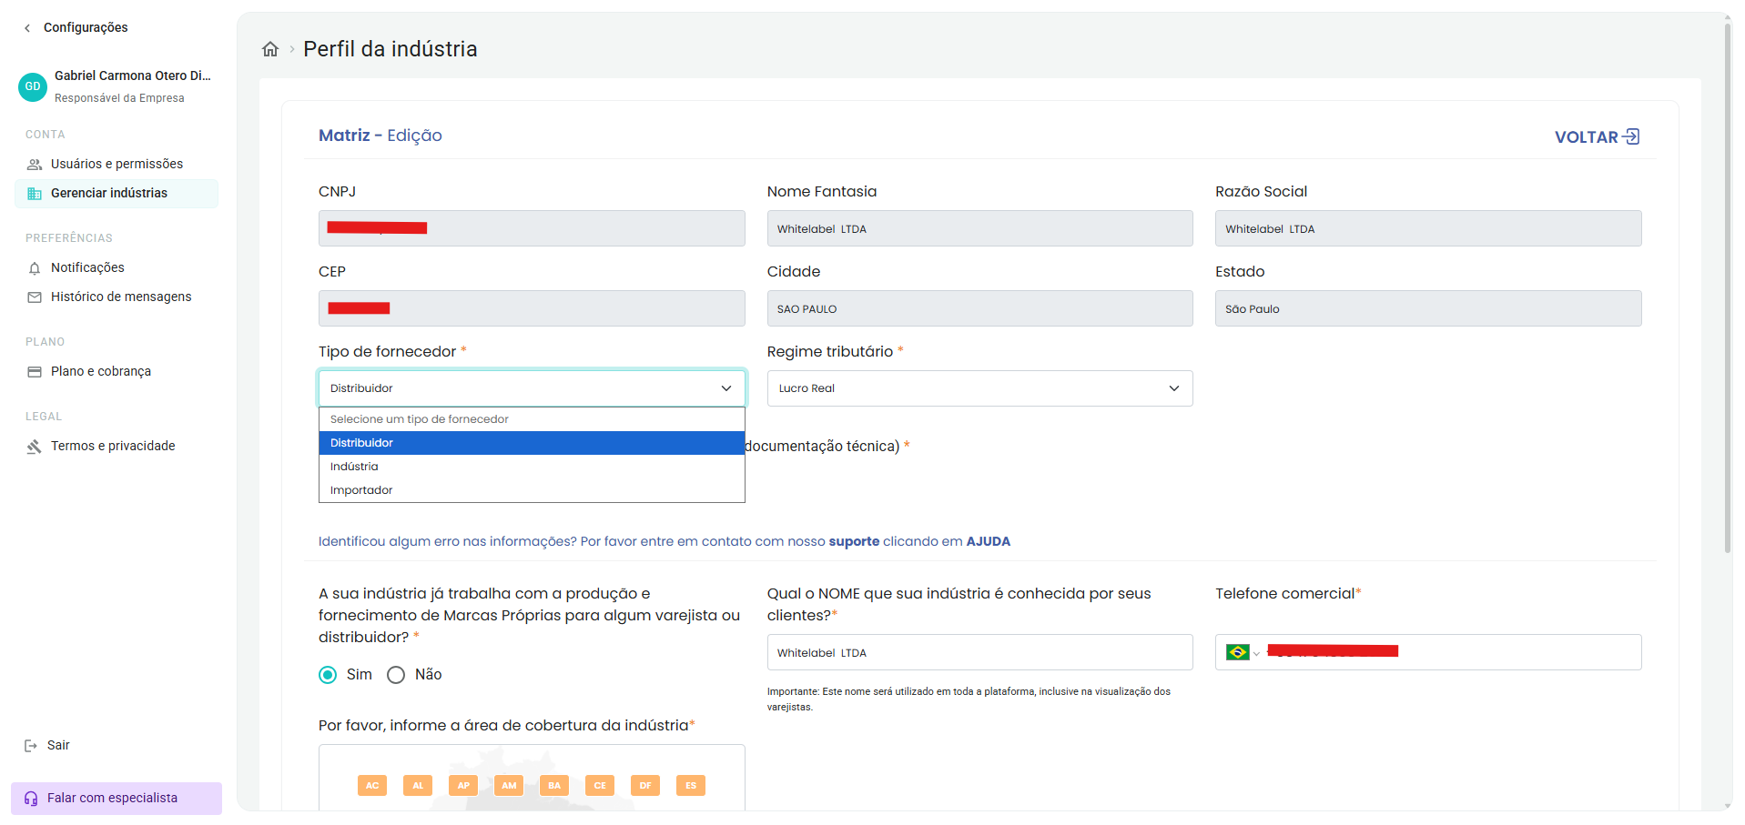The width and height of the screenshot is (1745, 825).
Task: Click the back chevron beside Configurações
Action: click(x=27, y=28)
